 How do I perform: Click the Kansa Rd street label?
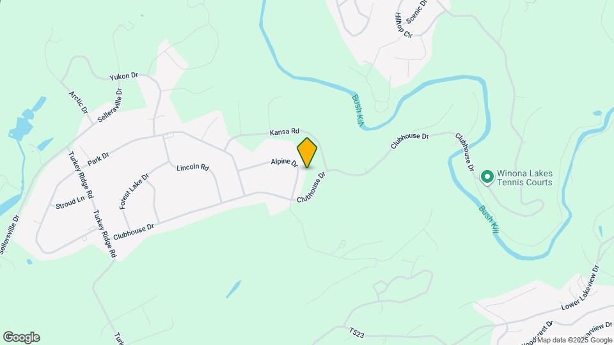click(x=285, y=132)
